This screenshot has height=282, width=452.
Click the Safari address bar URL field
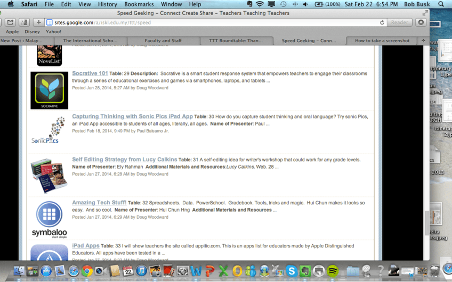point(213,22)
